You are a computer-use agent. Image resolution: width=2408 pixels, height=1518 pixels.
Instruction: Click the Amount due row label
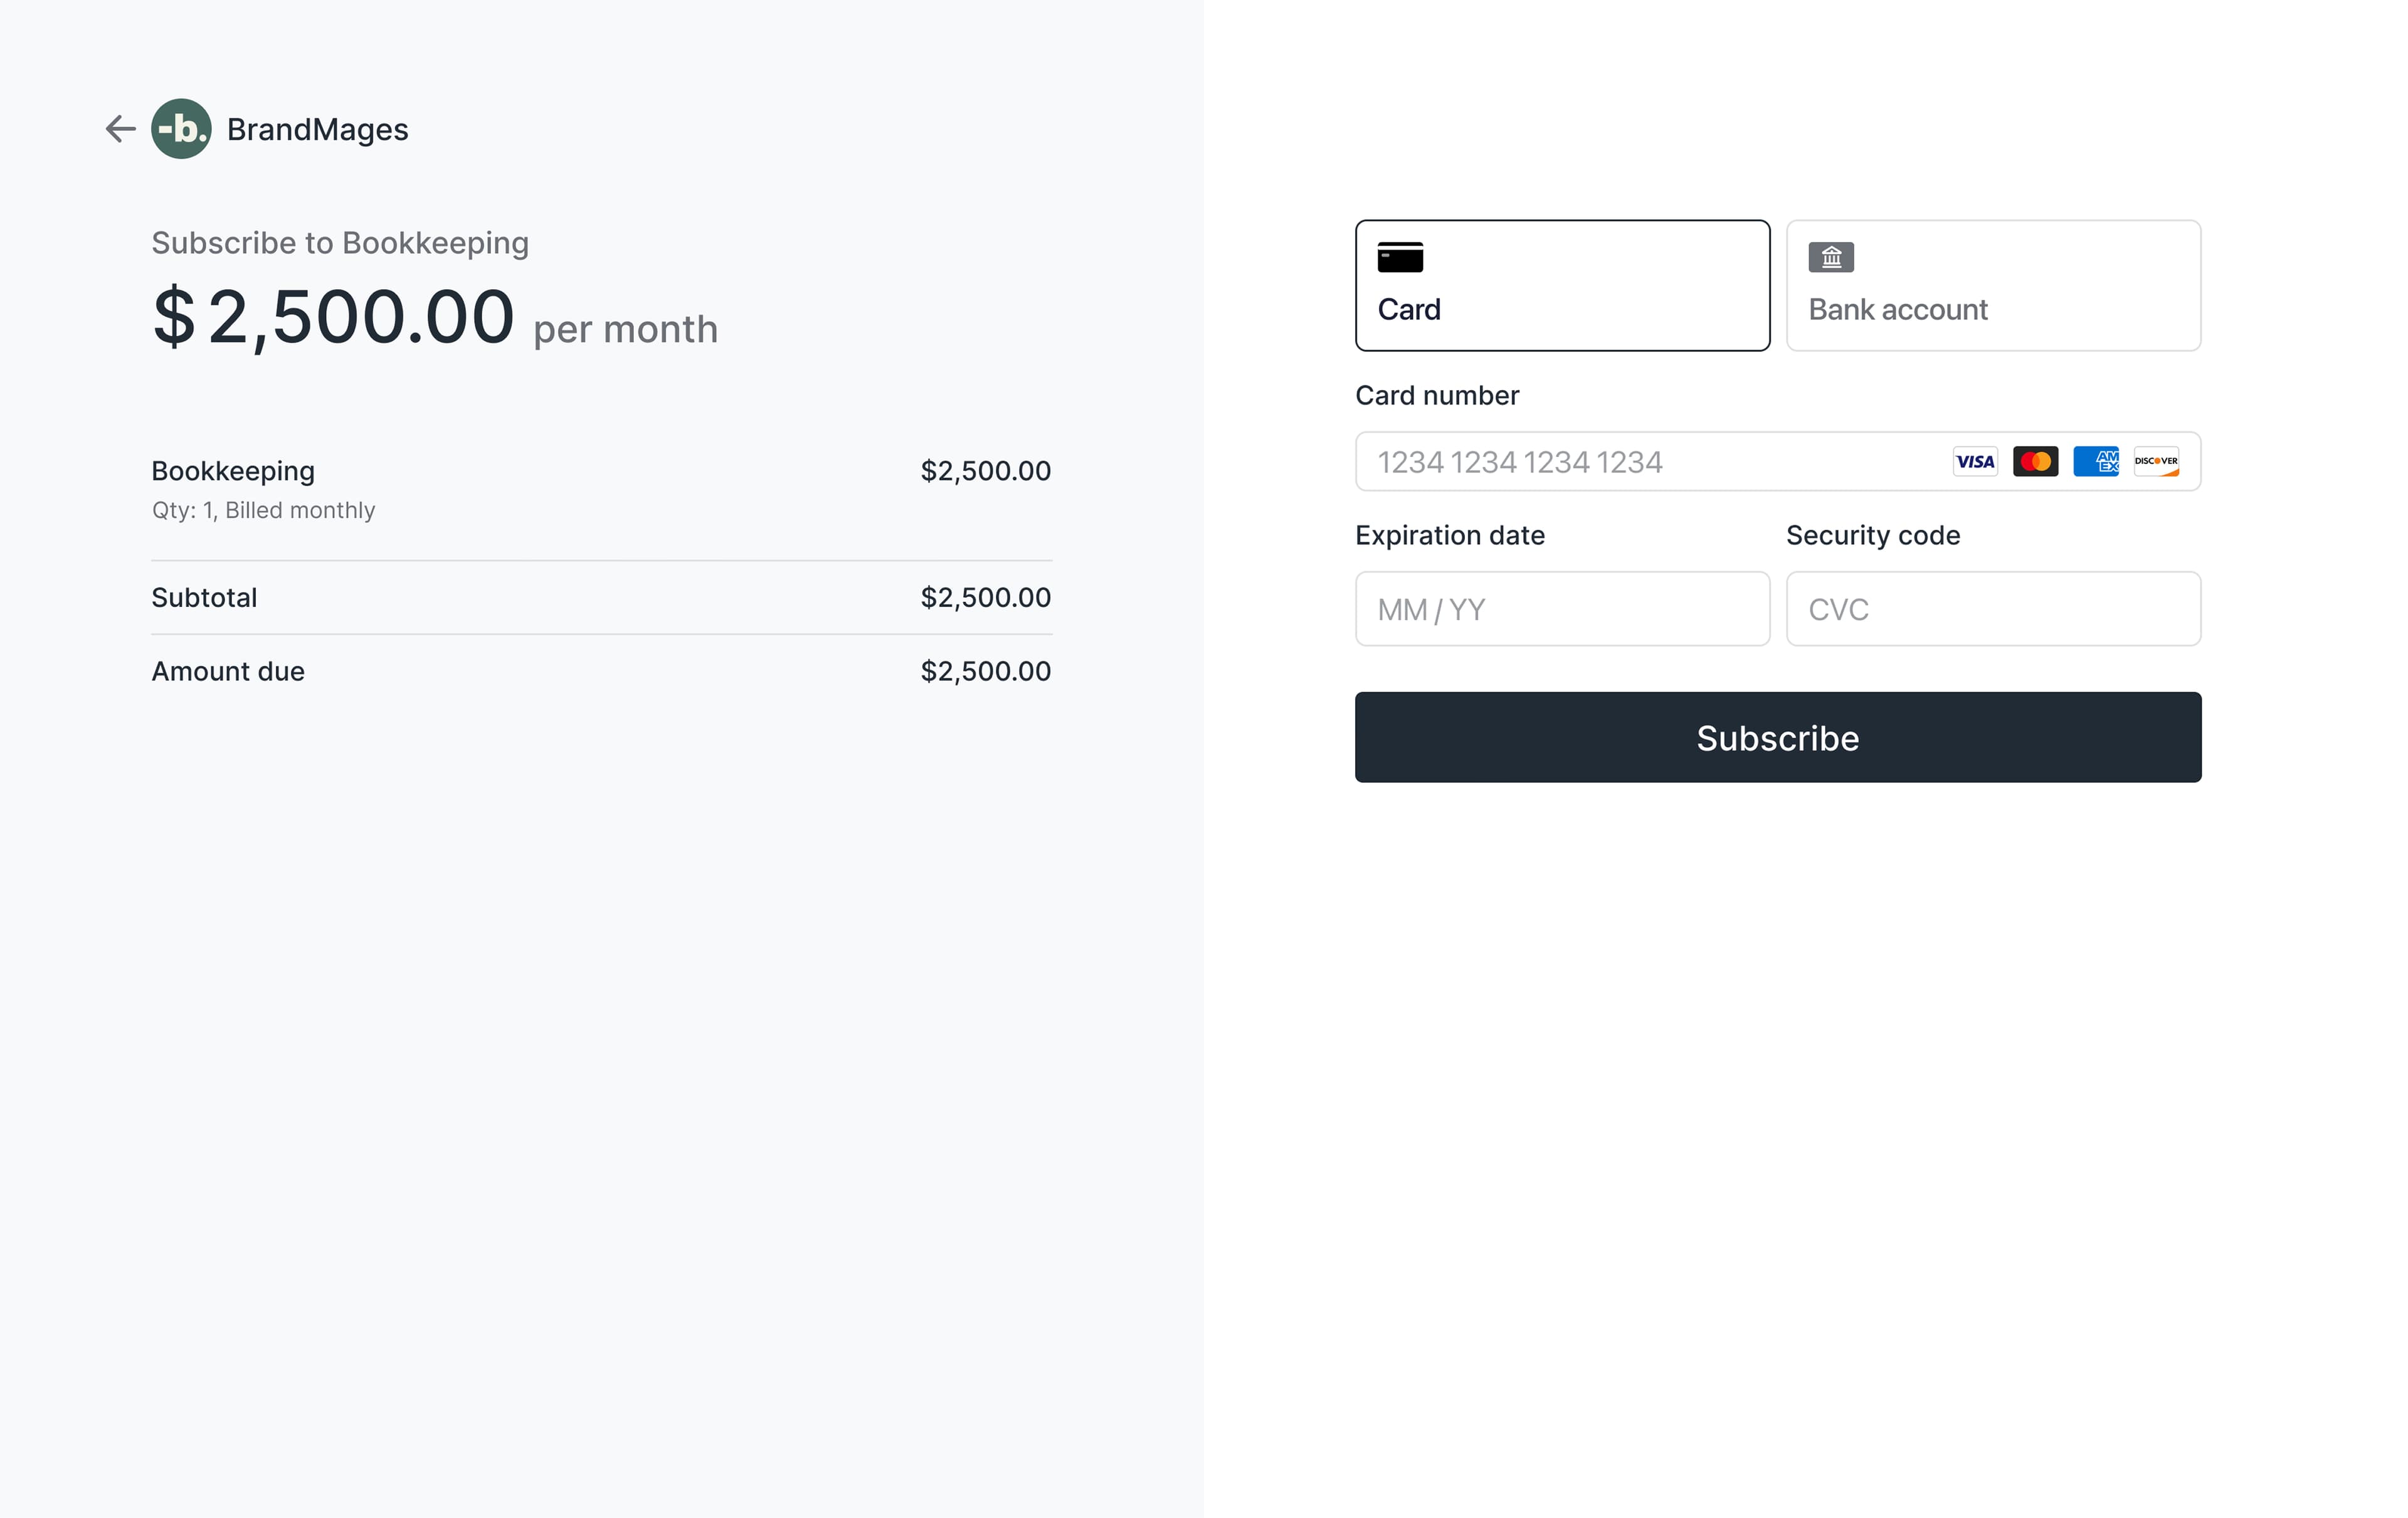pos(228,671)
